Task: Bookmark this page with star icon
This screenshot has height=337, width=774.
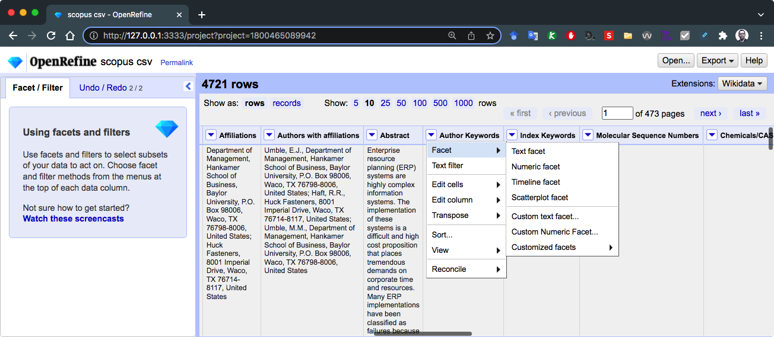Action: (x=490, y=36)
